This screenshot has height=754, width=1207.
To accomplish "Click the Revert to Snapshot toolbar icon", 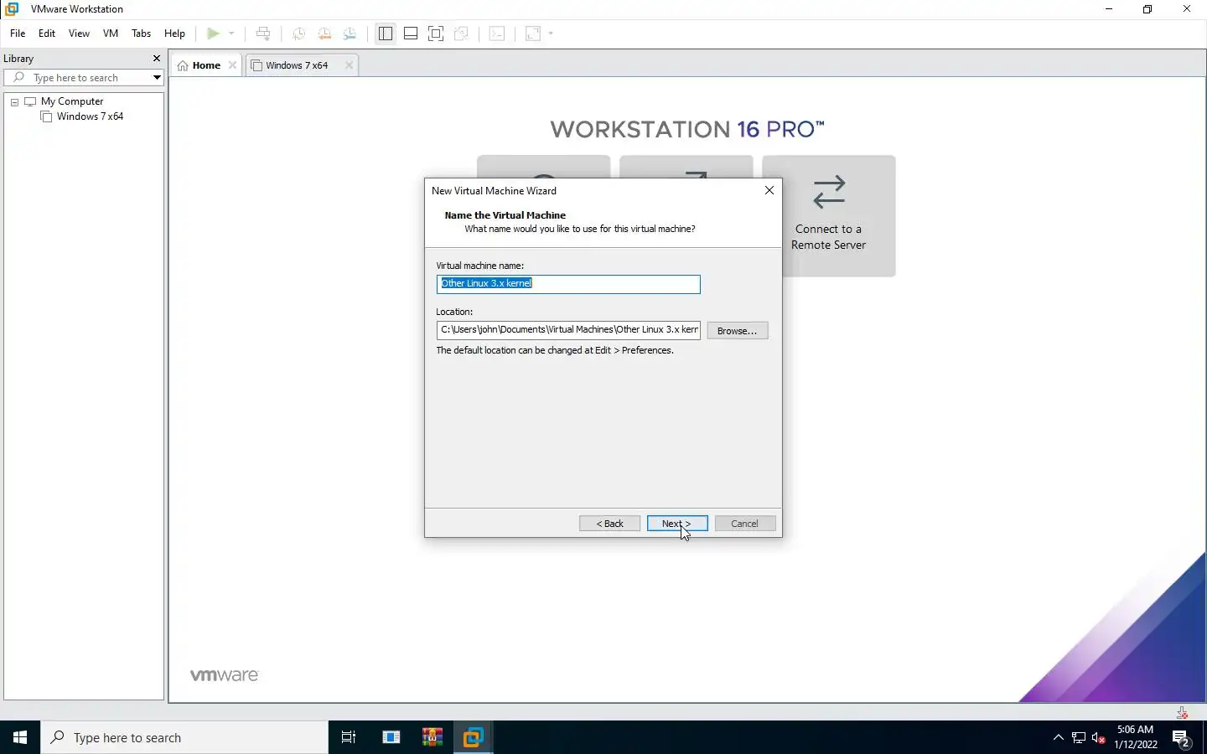I will [324, 34].
